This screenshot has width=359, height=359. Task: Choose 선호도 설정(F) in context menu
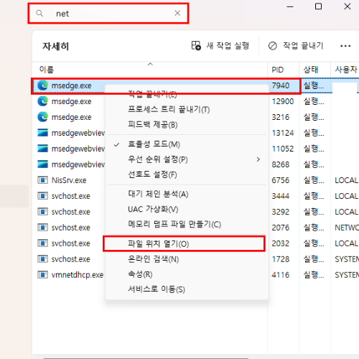point(152,174)
